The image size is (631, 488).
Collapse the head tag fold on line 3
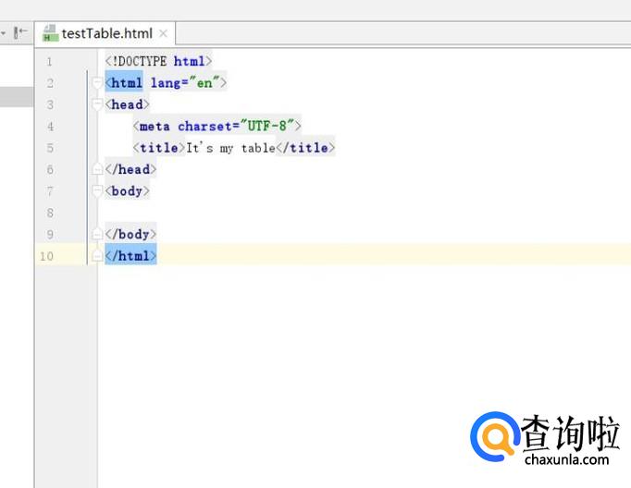coord(97,105)
